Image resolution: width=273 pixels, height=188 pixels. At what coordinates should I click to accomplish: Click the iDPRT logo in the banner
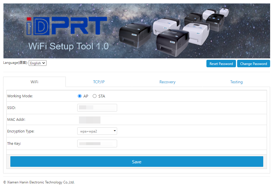point(67,26)
